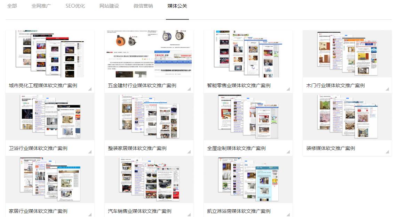Switch to the 全部 tab
The image size is (399, 217).
pos(11,6)
